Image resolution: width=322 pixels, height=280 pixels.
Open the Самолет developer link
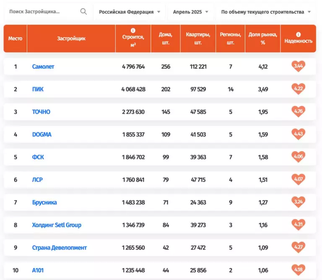click(43, 67)
